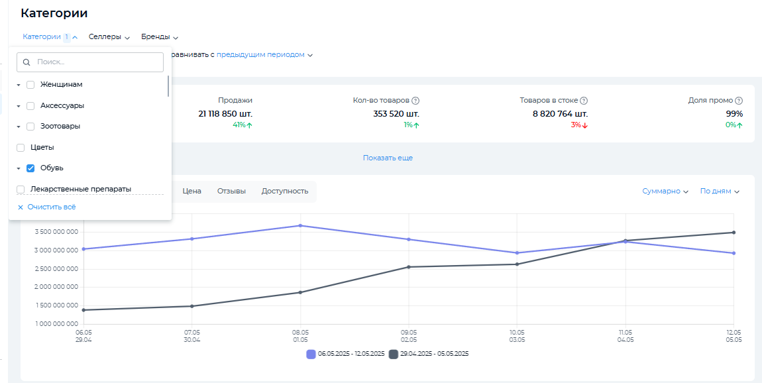The width and height of the screenshot is (762, 383).
Task: Check the Женщинам category checkbox
Action: point(30,85)
